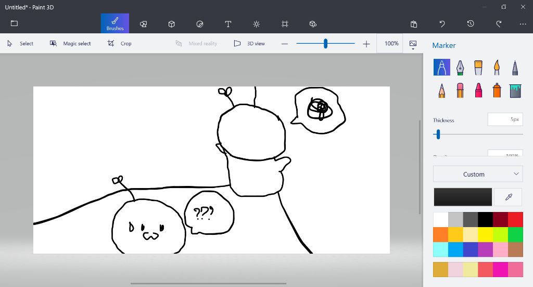Choose the purple color swatch
This screenshot has width=533, height=287.
(x=486, y=249)
